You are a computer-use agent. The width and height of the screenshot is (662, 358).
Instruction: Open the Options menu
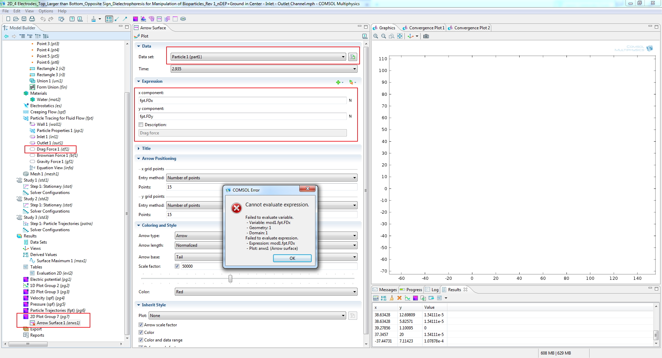tap(46, 11)
